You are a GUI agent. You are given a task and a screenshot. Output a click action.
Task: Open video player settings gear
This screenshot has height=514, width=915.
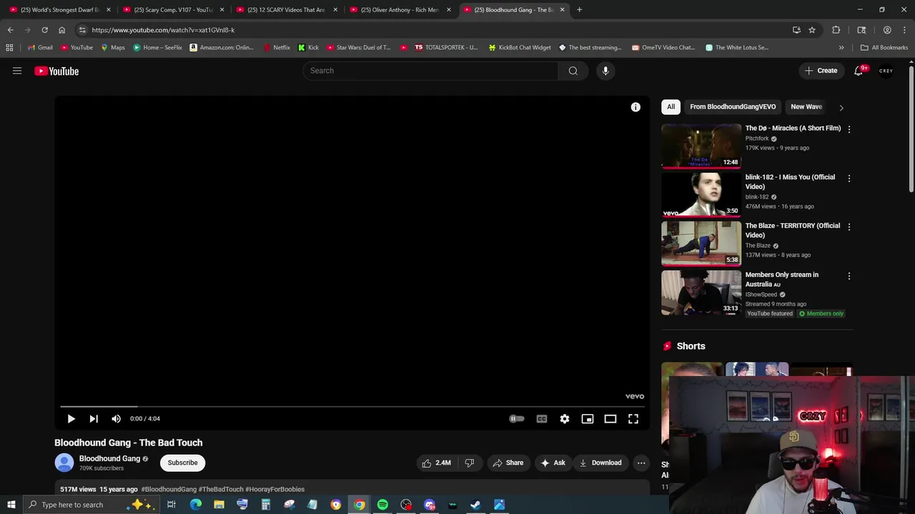(565, 419)
